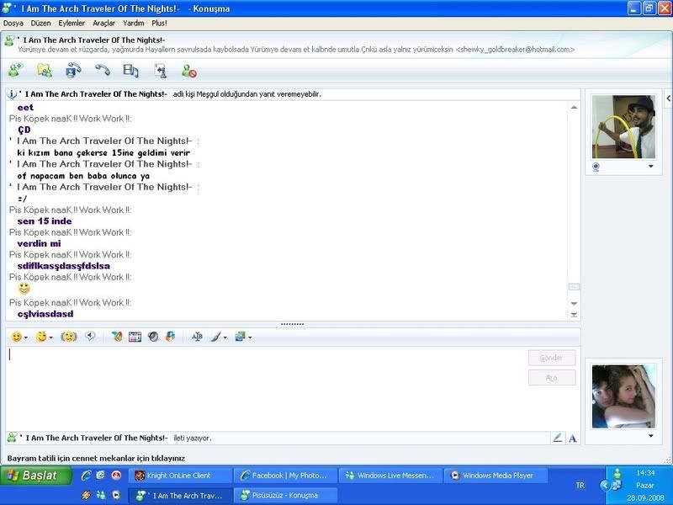
Task: Jump to bottom of chat history arrow
Action: point(574,315)
